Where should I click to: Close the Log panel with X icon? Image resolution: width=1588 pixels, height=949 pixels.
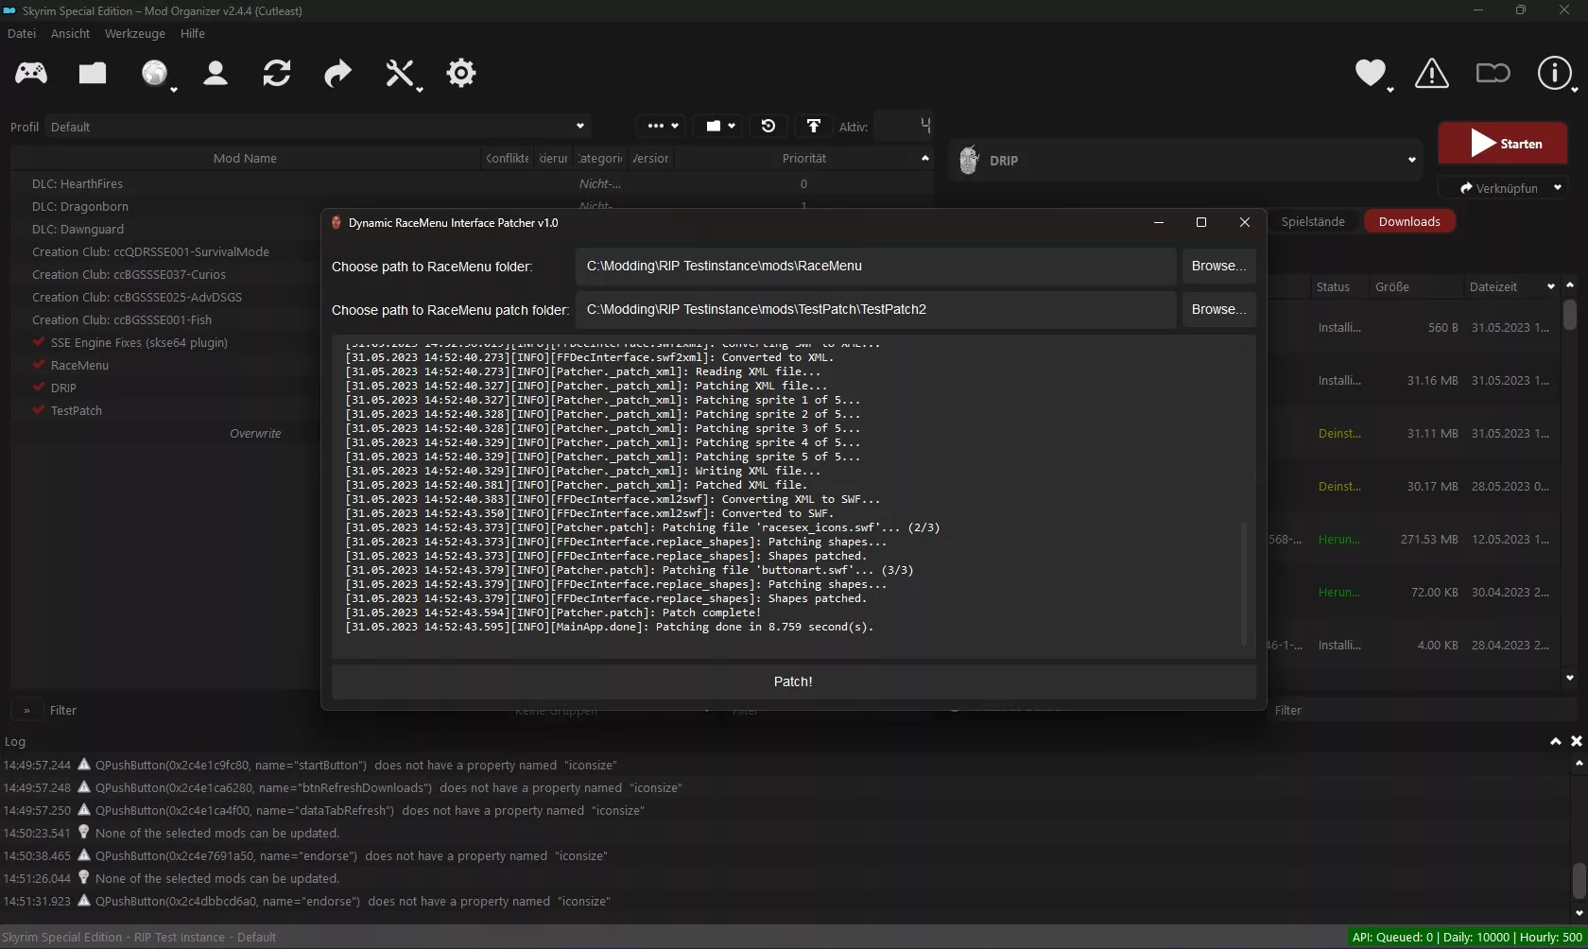[1577, 741]
